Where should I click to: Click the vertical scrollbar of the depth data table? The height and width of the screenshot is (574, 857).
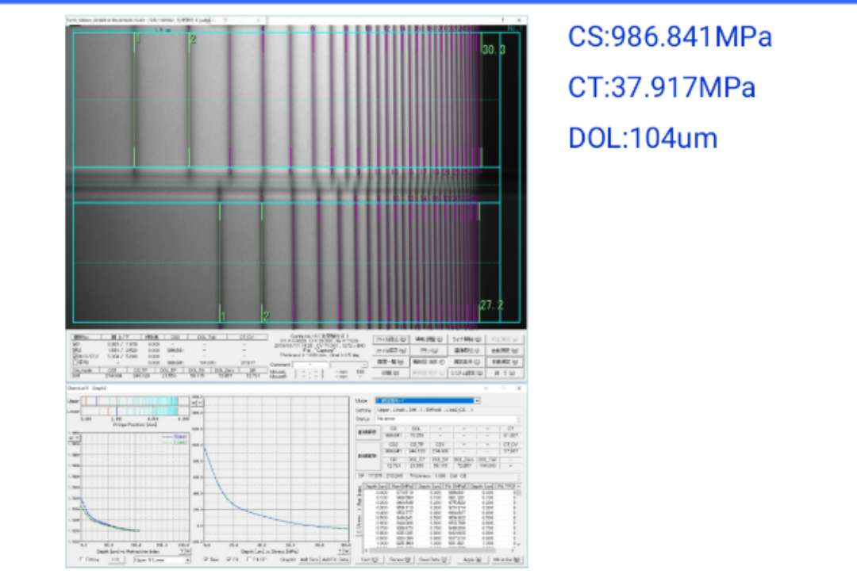pyautogui.click(x=517, y=516)
